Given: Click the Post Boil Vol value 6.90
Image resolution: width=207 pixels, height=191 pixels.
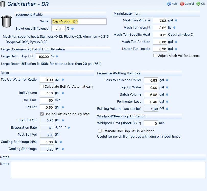Looking at the screenshot, I should [x=47, y=135].
